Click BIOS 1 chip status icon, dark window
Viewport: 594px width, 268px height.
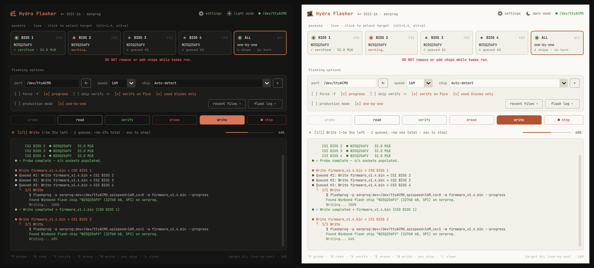coord(16,38)
